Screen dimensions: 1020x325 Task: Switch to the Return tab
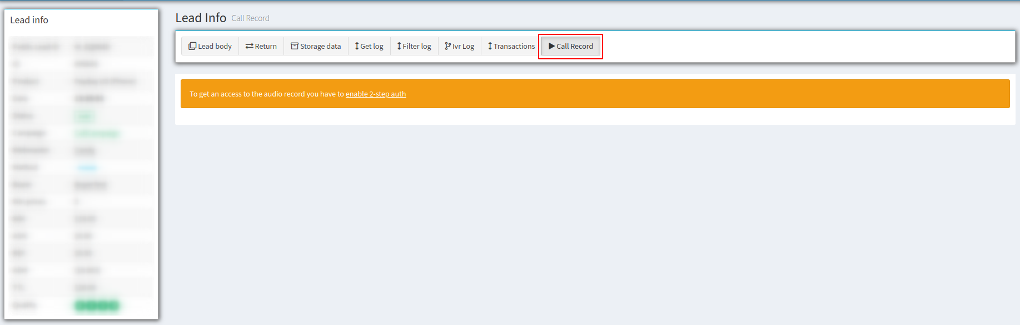[266, 46]
